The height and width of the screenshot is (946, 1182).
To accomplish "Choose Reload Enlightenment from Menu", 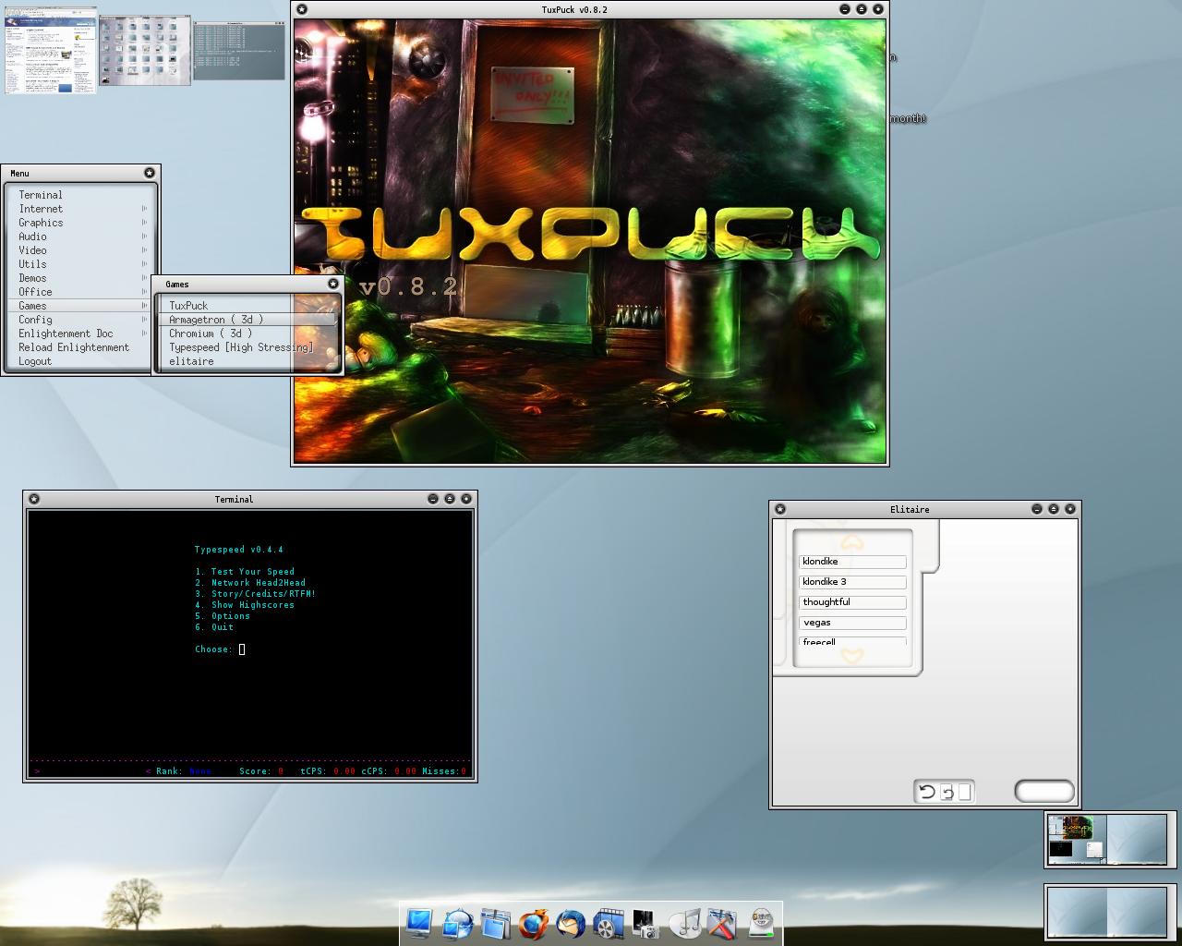I will 80,347.
